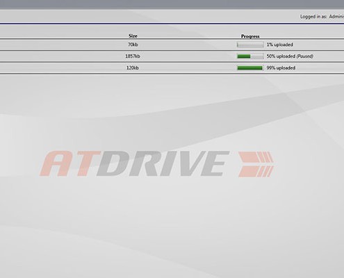
Task: Click the gray DRIVE letters of logo
Action: pyautogui.click(x=163, y=163)
